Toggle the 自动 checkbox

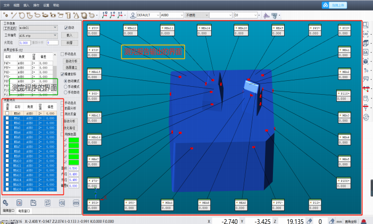(66, 28)
